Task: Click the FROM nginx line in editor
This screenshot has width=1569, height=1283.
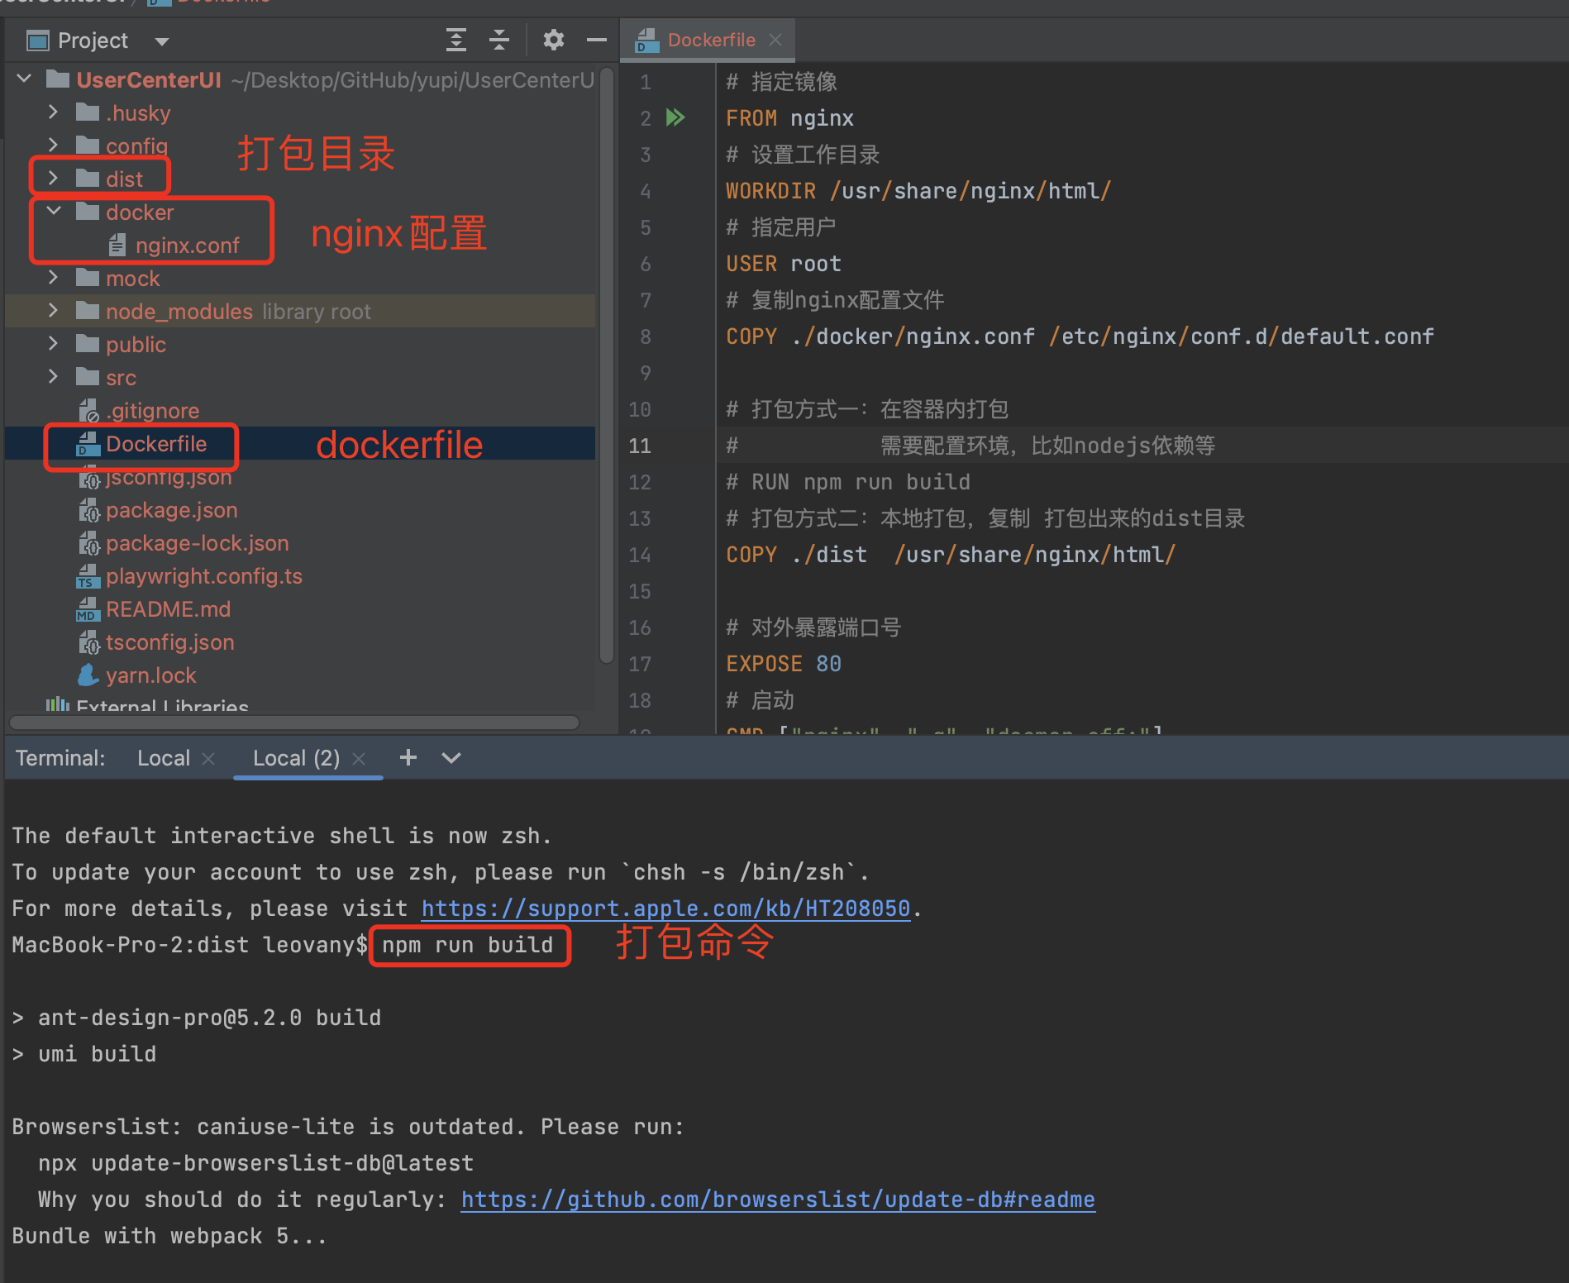Action: (789, 118)
